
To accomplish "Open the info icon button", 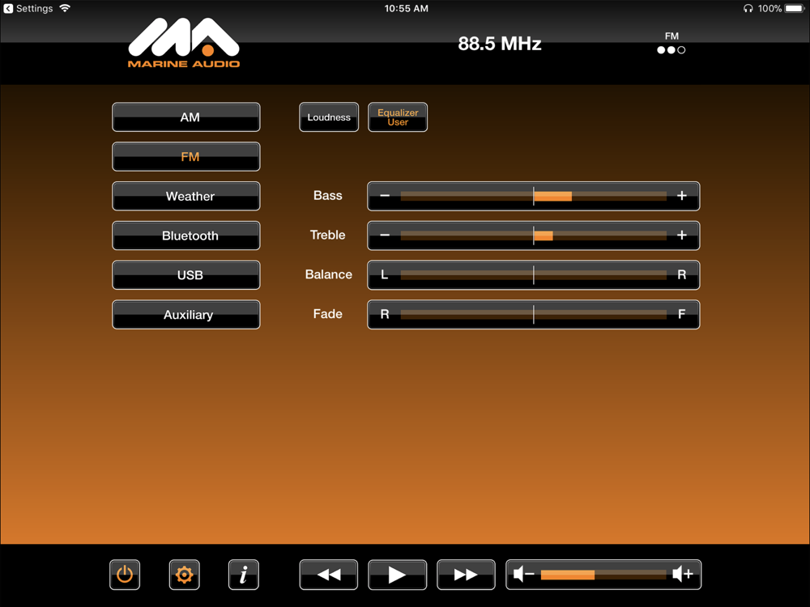I will [x=244, y=575].
